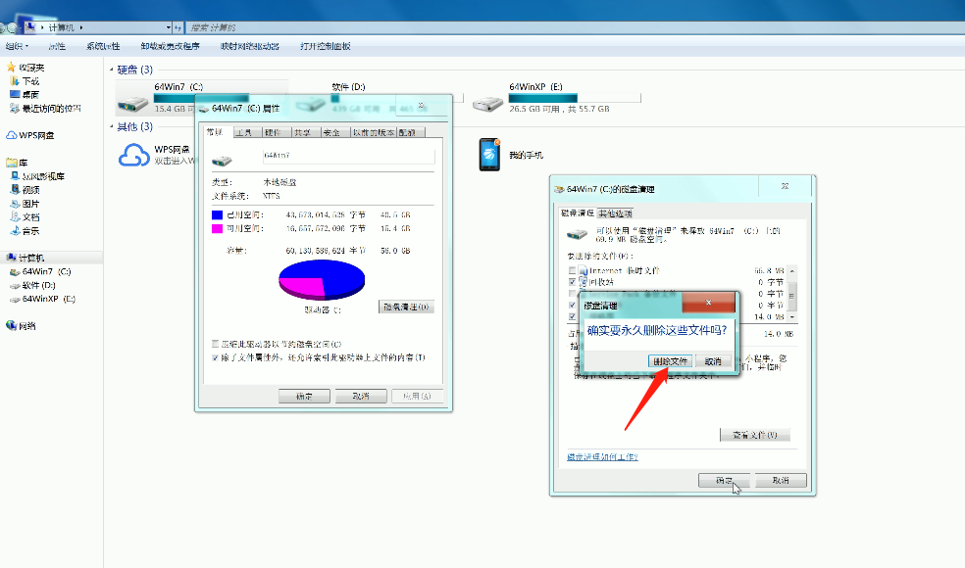Open the 组织 dropdown in Explorer toolbar

(x=18, y=46)
